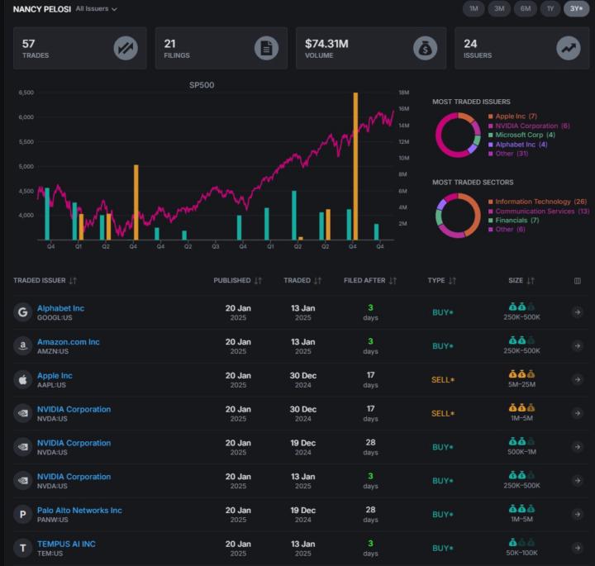
Task: Click the Information Technology legend swatch
Action: [x=491, y=202]
